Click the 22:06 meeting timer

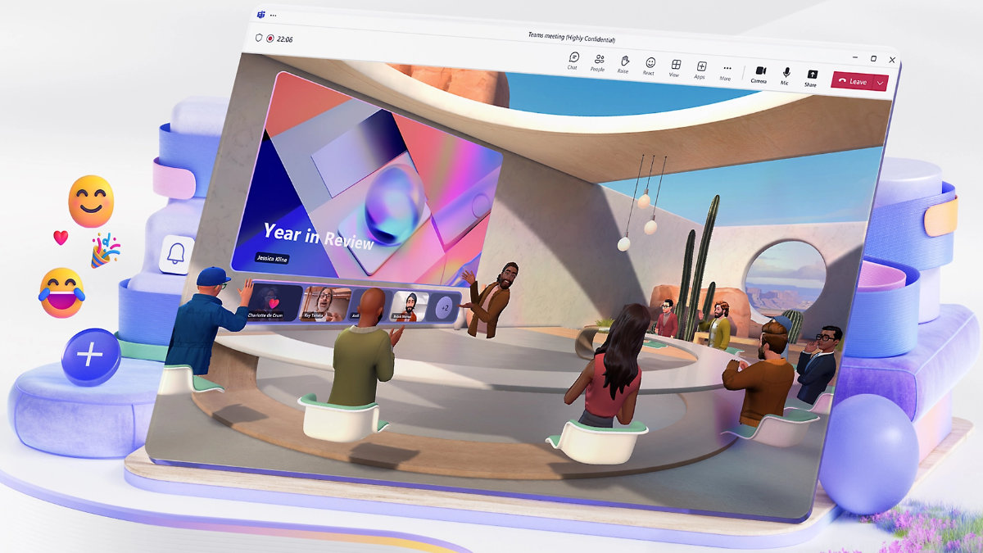click(x=285, y=39)
